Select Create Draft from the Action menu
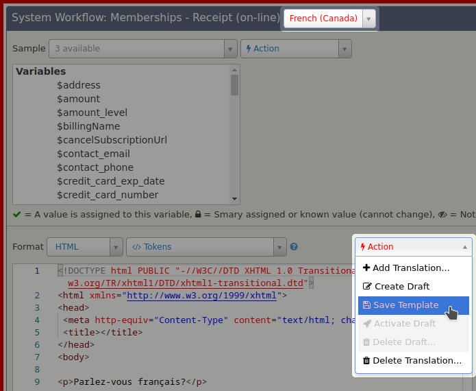 click(x=401, y=287)
